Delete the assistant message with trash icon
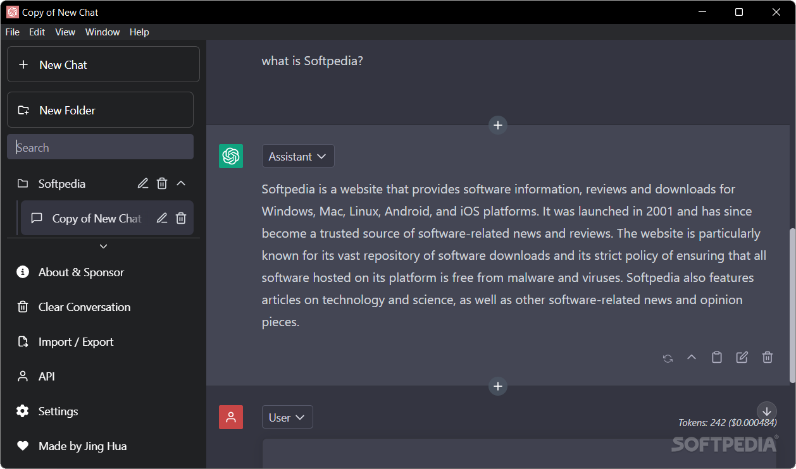The height and width of the screenshot is (469, 796). [x=768, y=357]
